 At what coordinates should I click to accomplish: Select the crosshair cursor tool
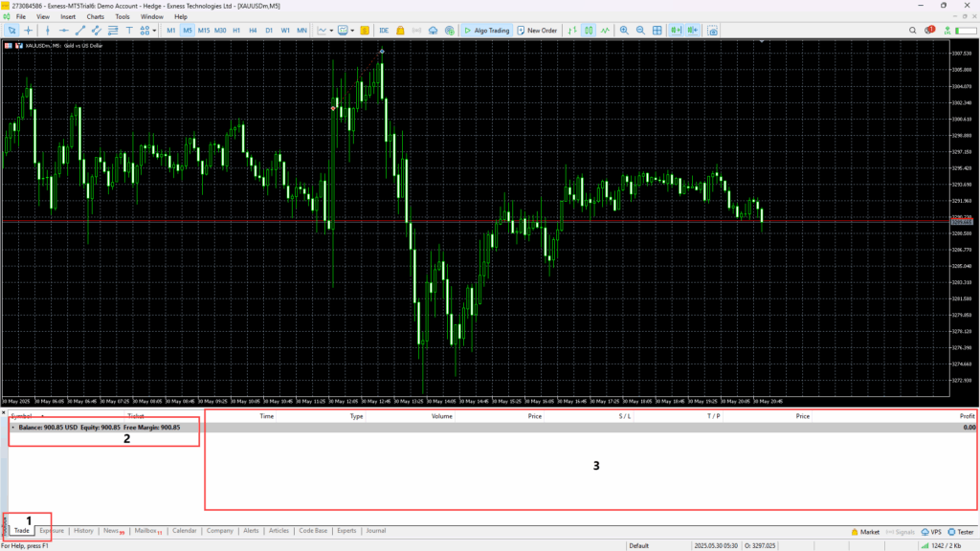(x=28, y=30)
